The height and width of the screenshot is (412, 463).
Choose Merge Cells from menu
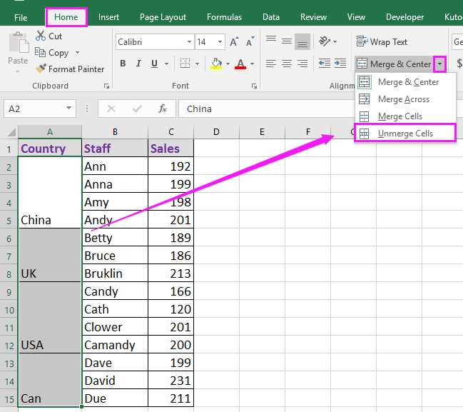(405, 116)
